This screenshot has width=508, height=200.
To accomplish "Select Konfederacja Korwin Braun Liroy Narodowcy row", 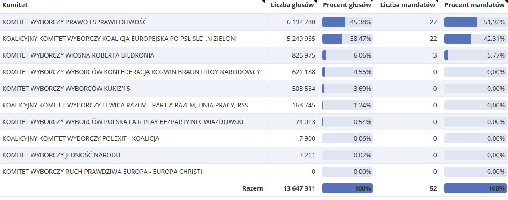I will point(131,72).
